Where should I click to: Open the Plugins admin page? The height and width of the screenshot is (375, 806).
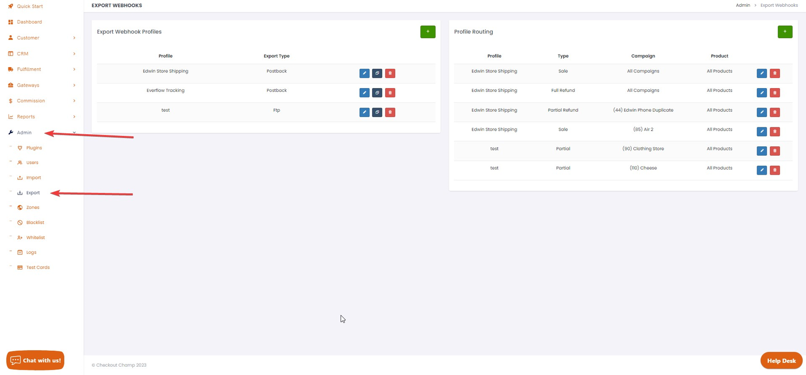(x=34, y=147)
